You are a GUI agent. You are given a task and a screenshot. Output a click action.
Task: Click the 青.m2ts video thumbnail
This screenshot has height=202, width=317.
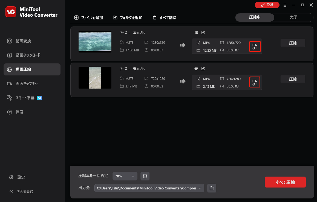click(x=95, y=78)
